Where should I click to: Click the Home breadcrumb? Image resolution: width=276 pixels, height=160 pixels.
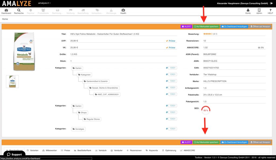tap(5, 19)
